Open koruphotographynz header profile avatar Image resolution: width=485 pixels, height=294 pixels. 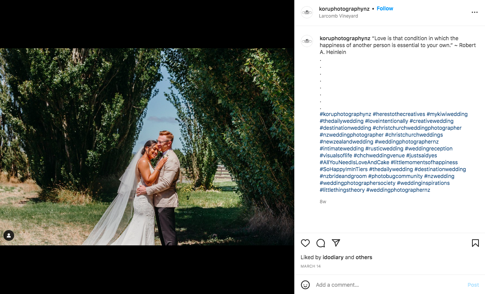pyautogui.click(x=307, y=12)
